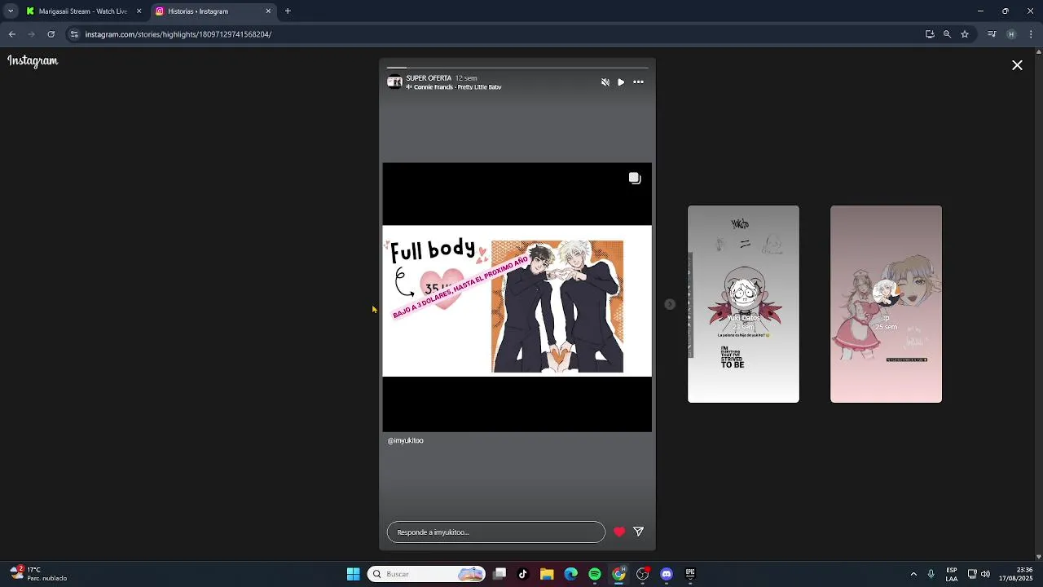
Task: Click the taskbar Buscar search box
Action: tap(426, 574)
